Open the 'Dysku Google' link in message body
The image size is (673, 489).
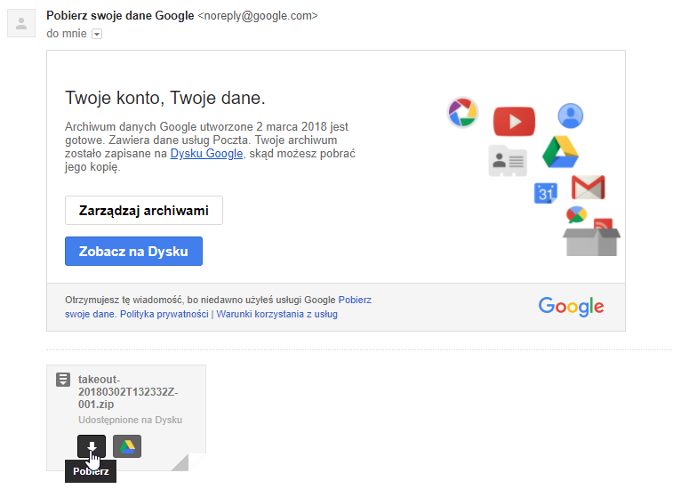point(206,153)
